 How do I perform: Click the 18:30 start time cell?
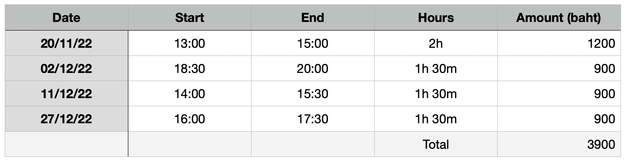(189, 68)
